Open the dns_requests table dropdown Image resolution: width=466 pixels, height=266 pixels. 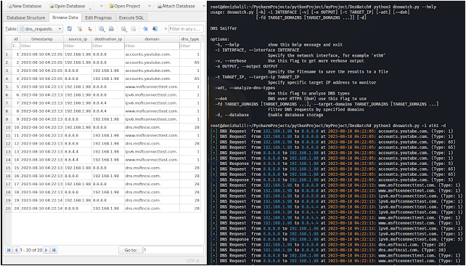click(41, 29)
